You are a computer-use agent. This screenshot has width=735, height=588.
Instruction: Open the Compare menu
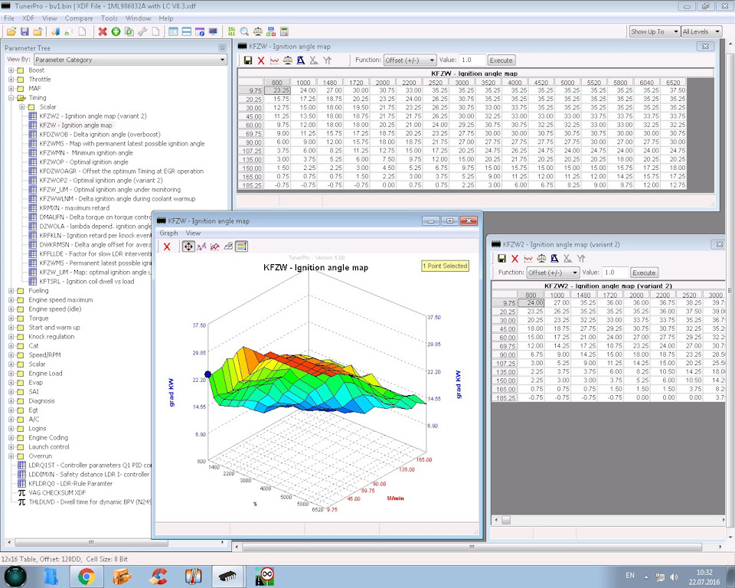pos(79,18)
